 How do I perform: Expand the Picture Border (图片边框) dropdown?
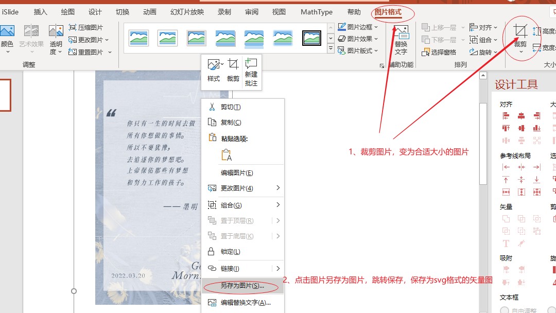click(x=358, y=27)
